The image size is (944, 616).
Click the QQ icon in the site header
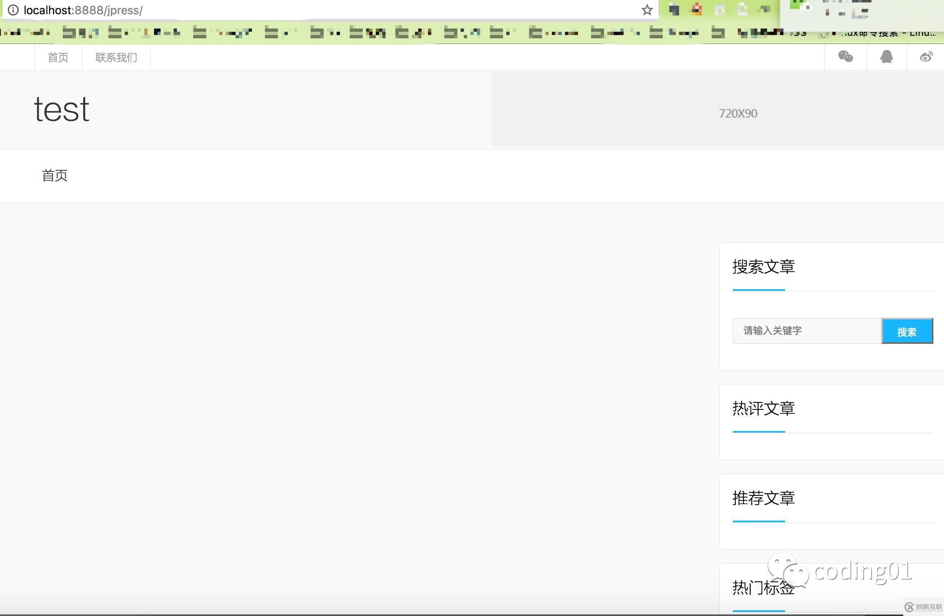click(886, 57)
